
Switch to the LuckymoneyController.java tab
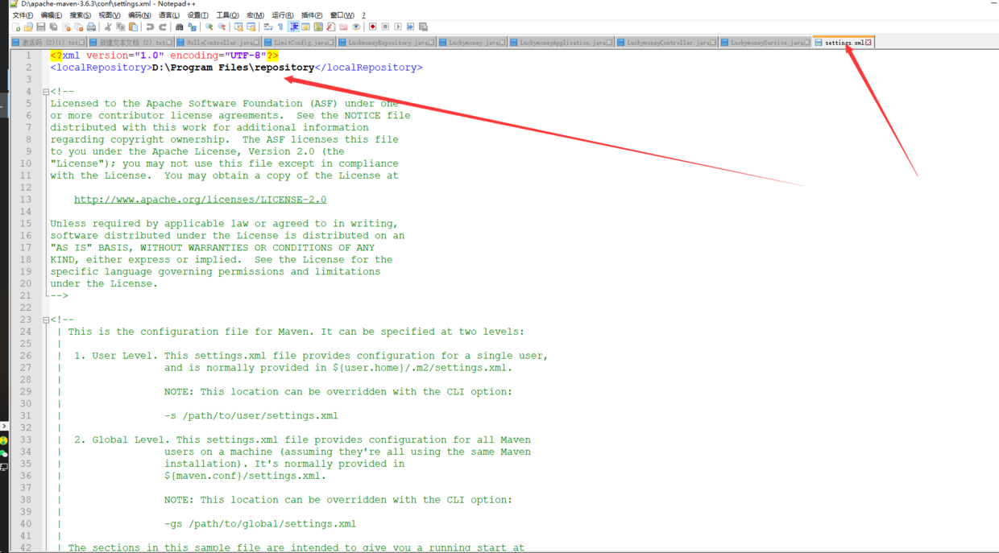point(667,42)
